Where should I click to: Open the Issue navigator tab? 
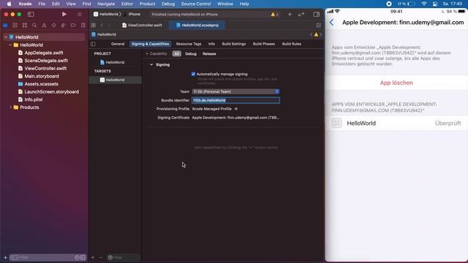coord(44,26)
